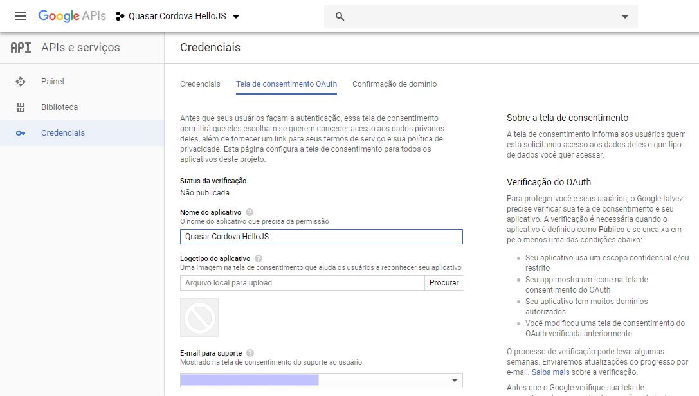The height and width of the screenshot is (396, 699).
Task: Click the Procurar upload button
Action: tap(444, 283)
